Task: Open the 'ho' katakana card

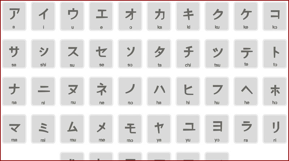Action: tap(275, 92)
